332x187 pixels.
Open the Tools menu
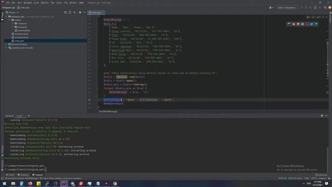59,3
